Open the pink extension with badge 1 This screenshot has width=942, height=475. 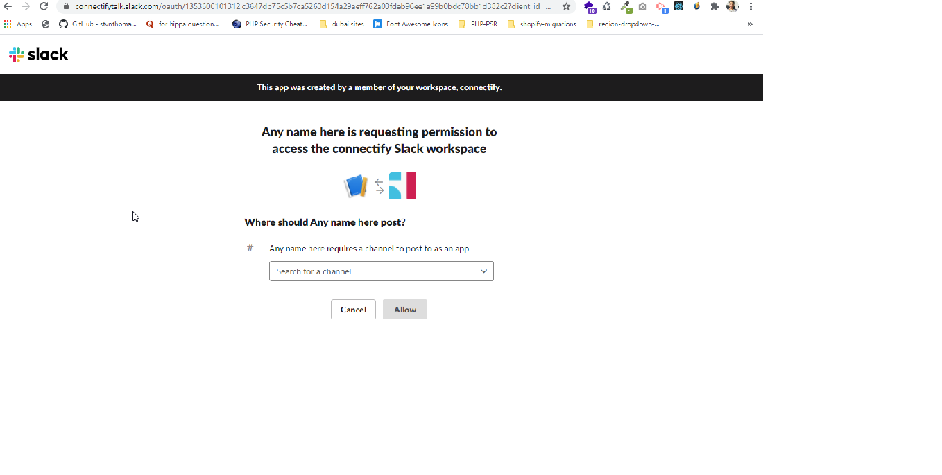(x=662, y=8)
